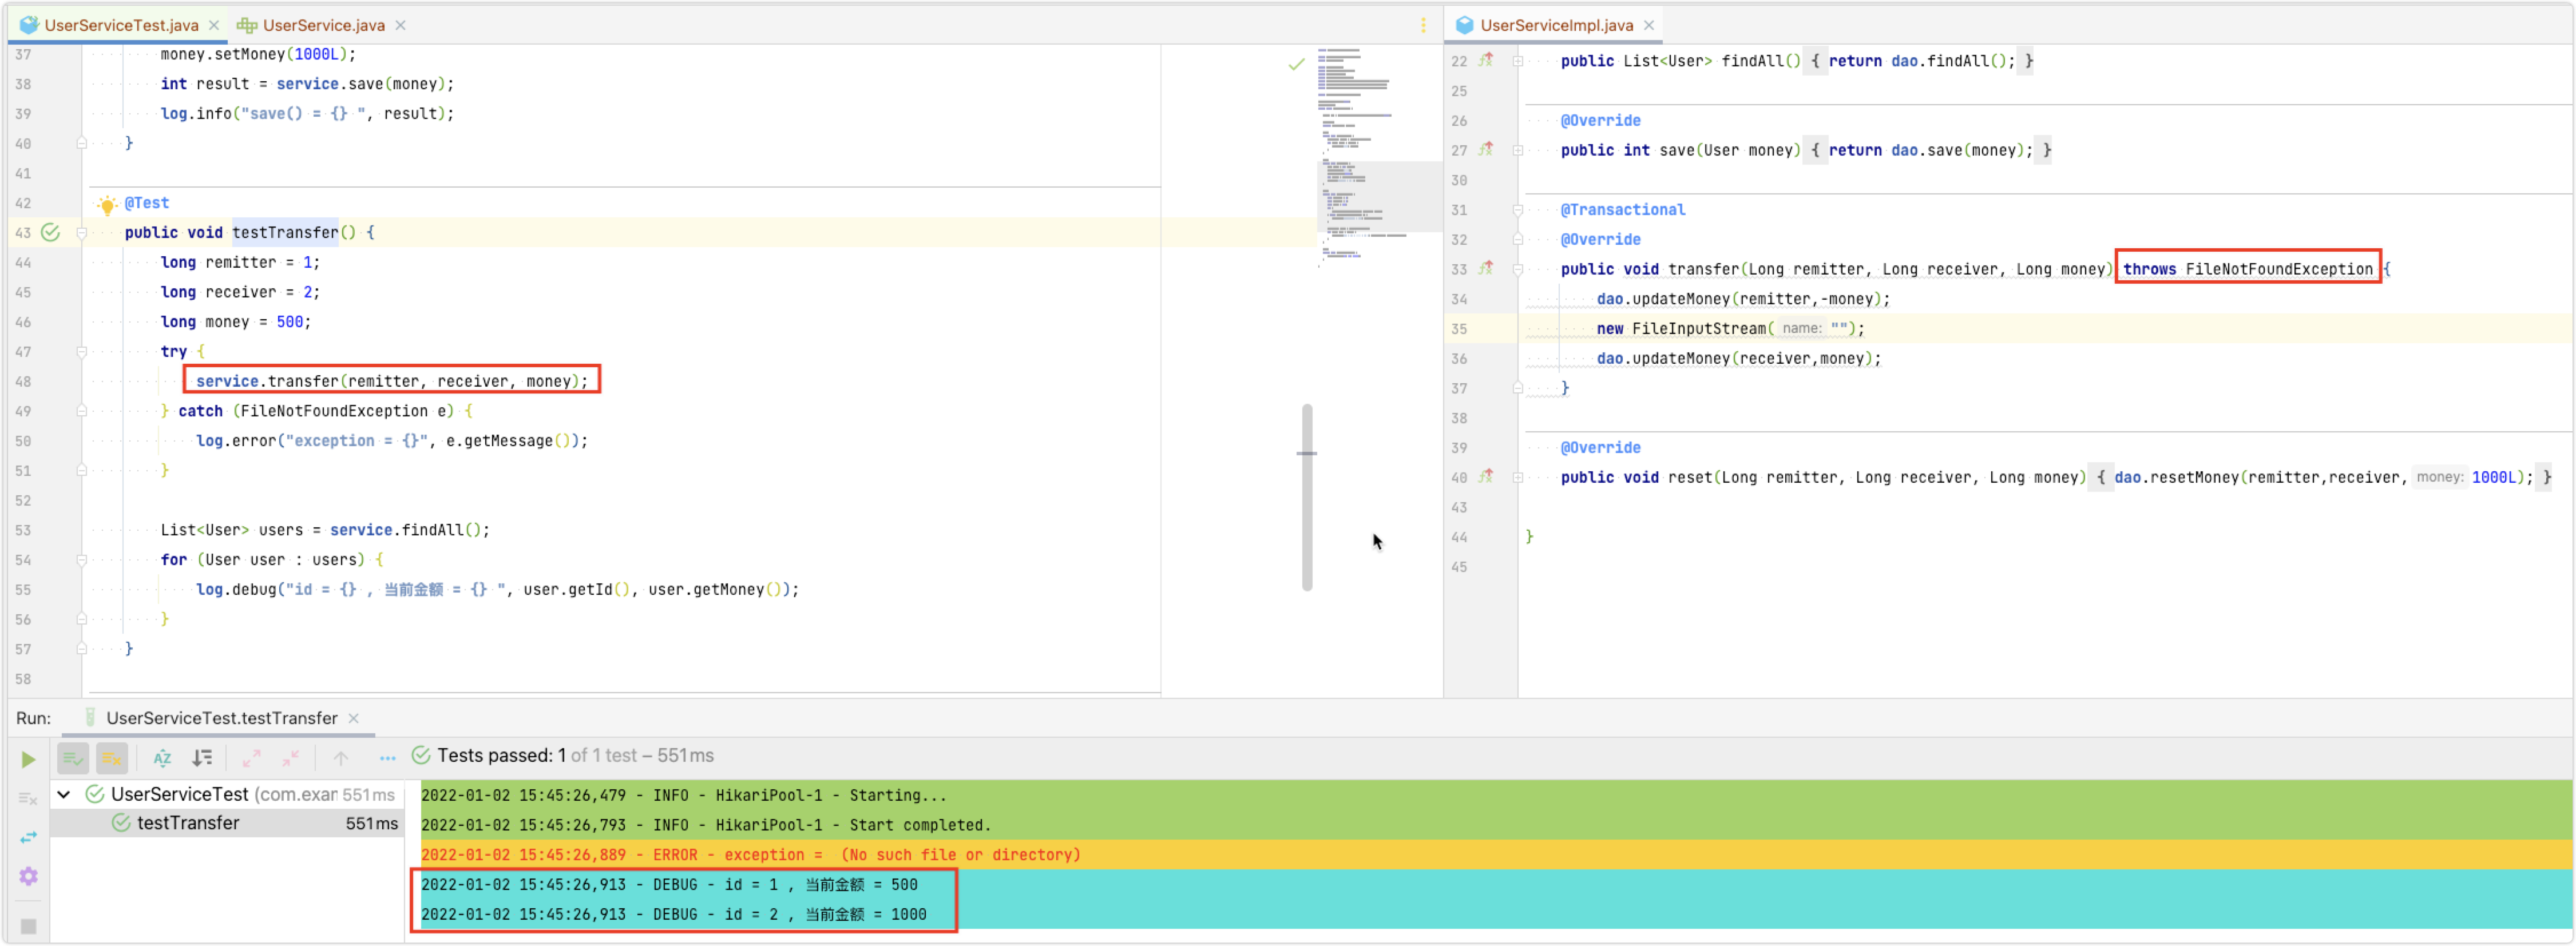Click the run test gutter icon at line 43
This screenshot has width=2576, height=946.
point(50,233)
